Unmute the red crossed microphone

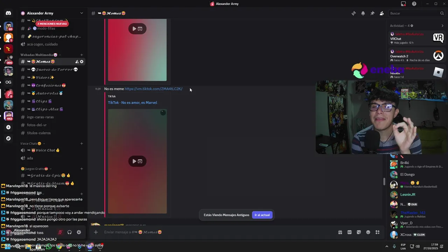(x=60, y=232)
